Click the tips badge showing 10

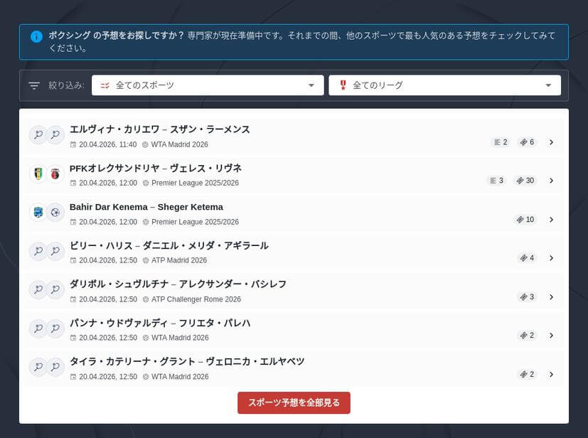527,220
